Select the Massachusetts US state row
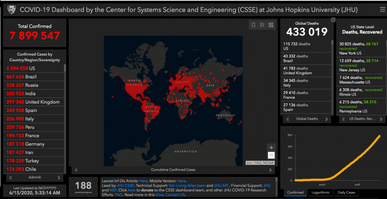 pos(361,80)
